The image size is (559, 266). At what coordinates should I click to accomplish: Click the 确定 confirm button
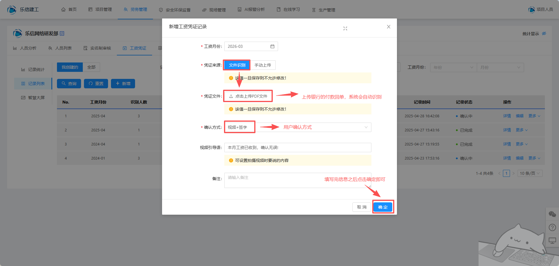[x=383, y=207]
